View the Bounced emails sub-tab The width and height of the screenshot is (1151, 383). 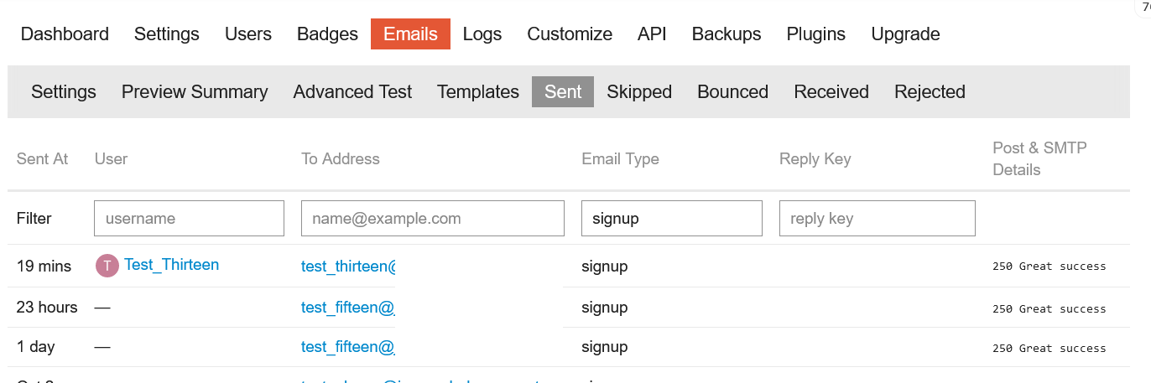pyautogui.click(x=733, y=92)
